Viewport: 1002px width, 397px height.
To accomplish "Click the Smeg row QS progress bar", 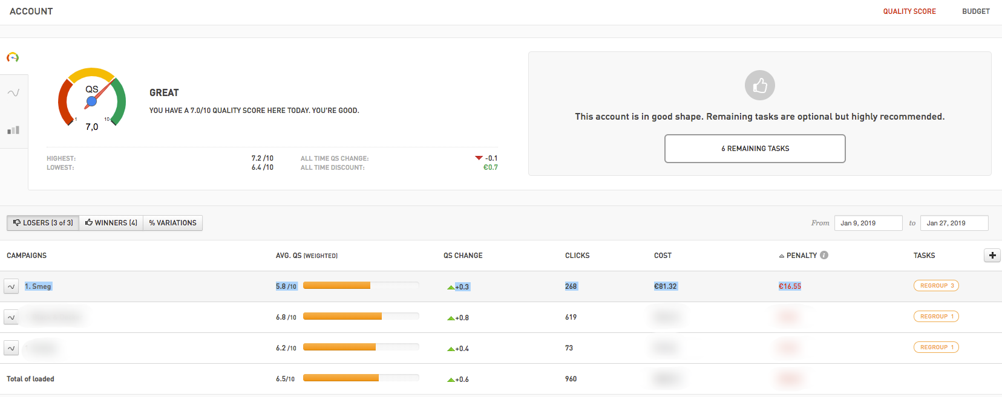I will (x=361, y=286).
